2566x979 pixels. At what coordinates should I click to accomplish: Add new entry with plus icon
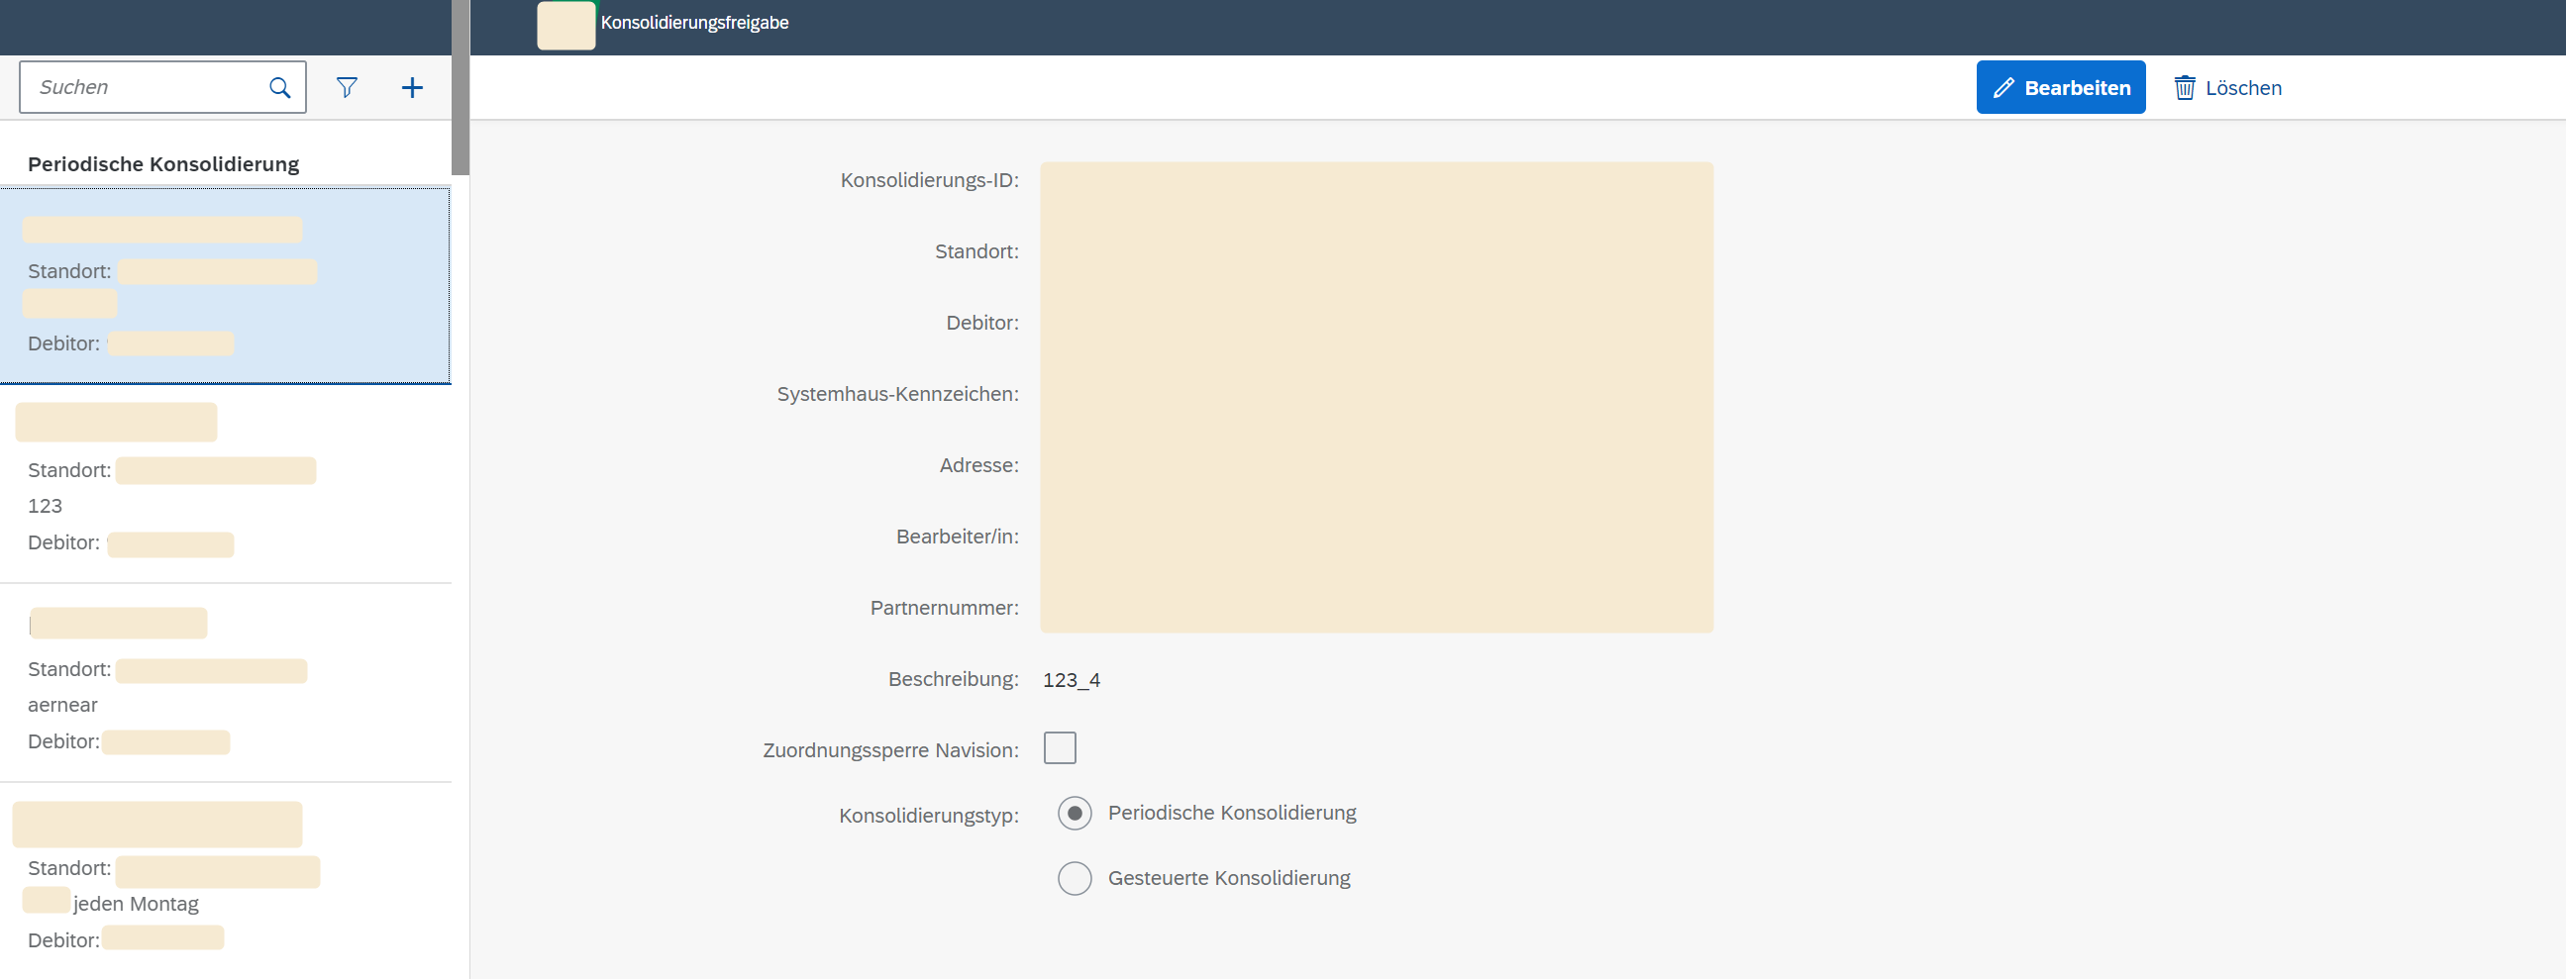point(412,88)
